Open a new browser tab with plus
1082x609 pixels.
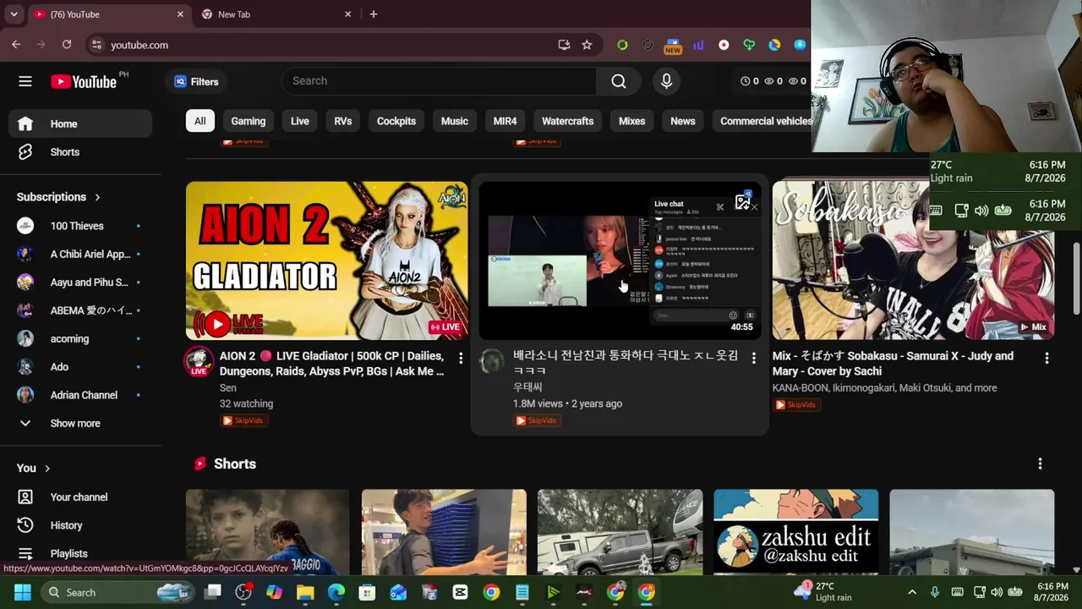[x=373, y=14]
